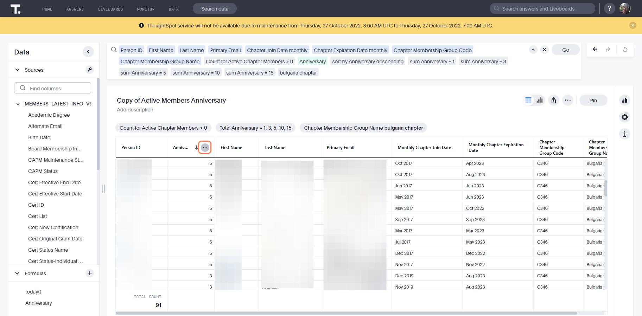Clear the search query with X icon
The width and height of the screenshot is (642, 316).
(545, 50)
